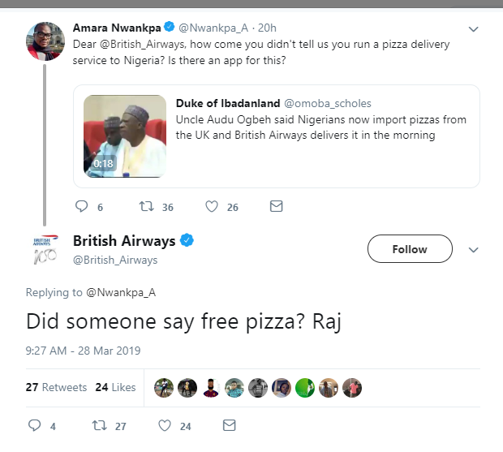
Task: Open more options chevron on Amara's tweet
Action: (x=474, y=31)
